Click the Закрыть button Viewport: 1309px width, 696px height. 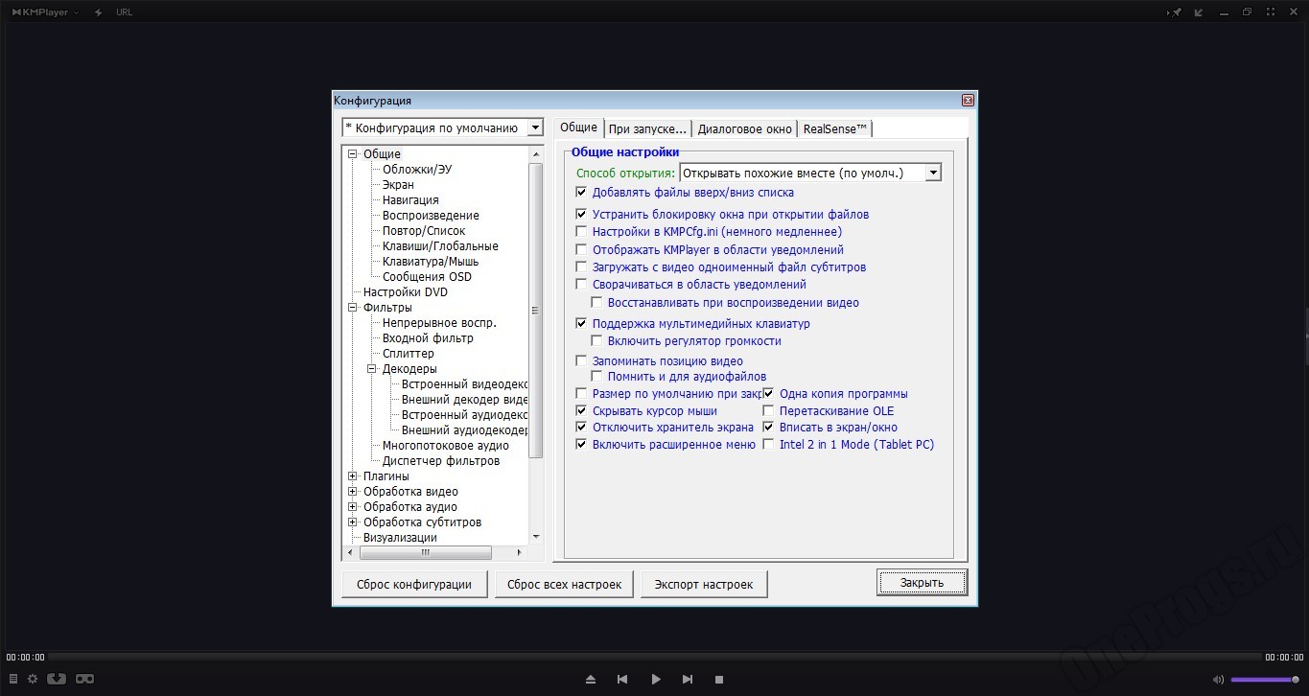click(922, 583)
